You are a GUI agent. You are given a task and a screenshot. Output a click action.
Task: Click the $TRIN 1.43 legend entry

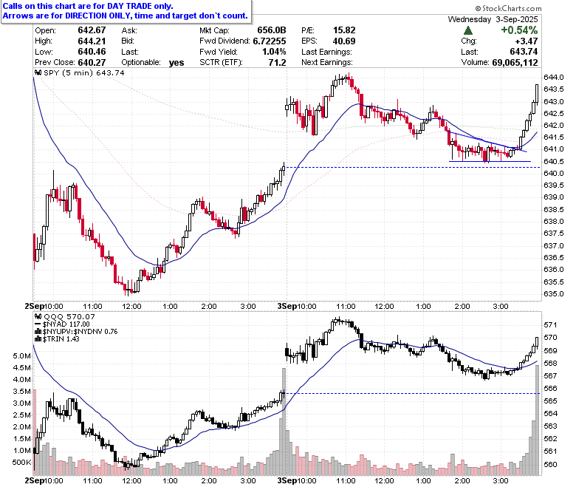point(61,339)
